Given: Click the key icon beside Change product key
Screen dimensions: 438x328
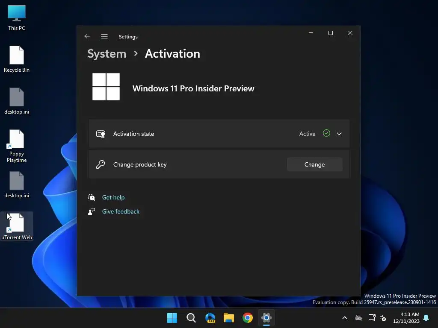Looking at the screenshot, I should [100, 164].
